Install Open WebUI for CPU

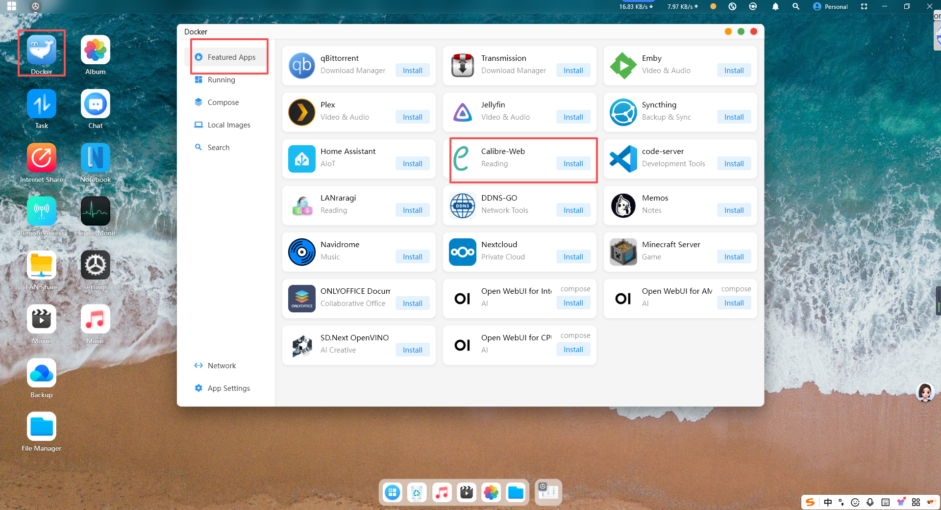[573, 350]
